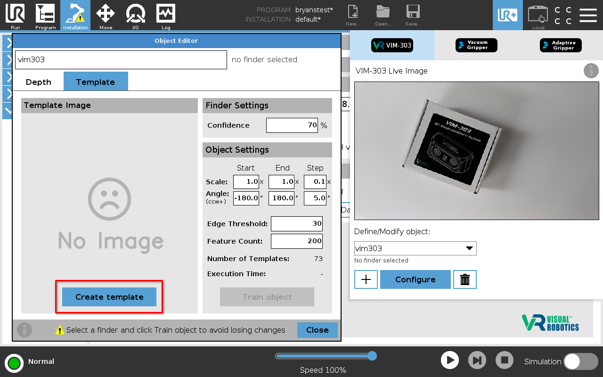Click the Angle Step field
Viewport: 603px width, 377px height.
315,198
